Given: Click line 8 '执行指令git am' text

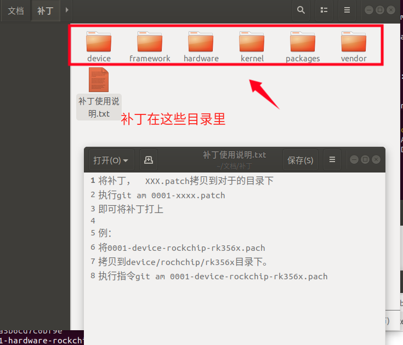Looking at the screenshot, I should [213, 276].
